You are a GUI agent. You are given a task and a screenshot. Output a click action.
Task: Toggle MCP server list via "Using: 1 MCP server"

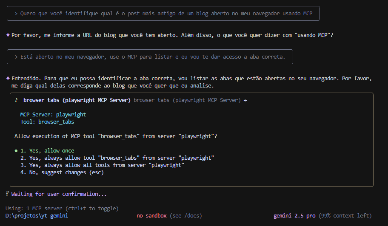[x=62, y=209]
